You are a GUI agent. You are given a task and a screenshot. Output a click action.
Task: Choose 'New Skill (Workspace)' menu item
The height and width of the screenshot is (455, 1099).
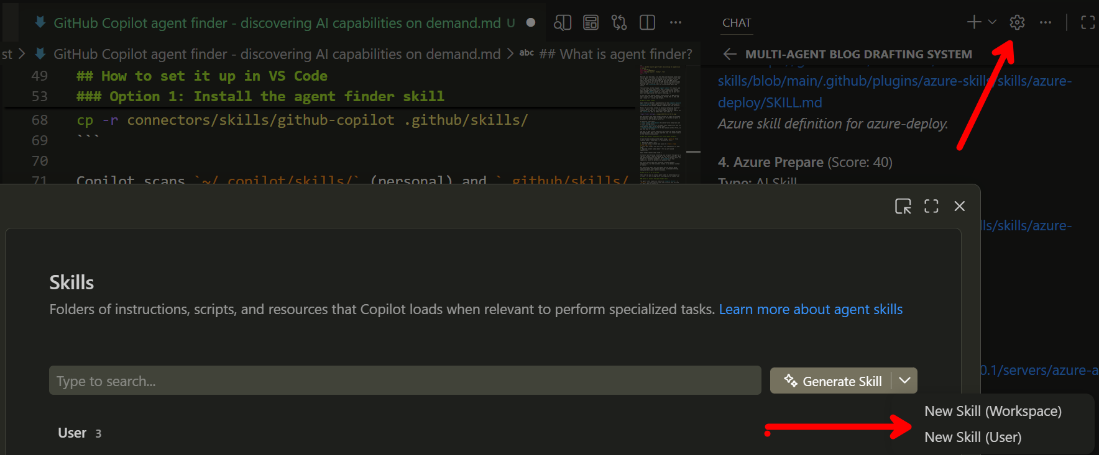[x=993, y=411]
